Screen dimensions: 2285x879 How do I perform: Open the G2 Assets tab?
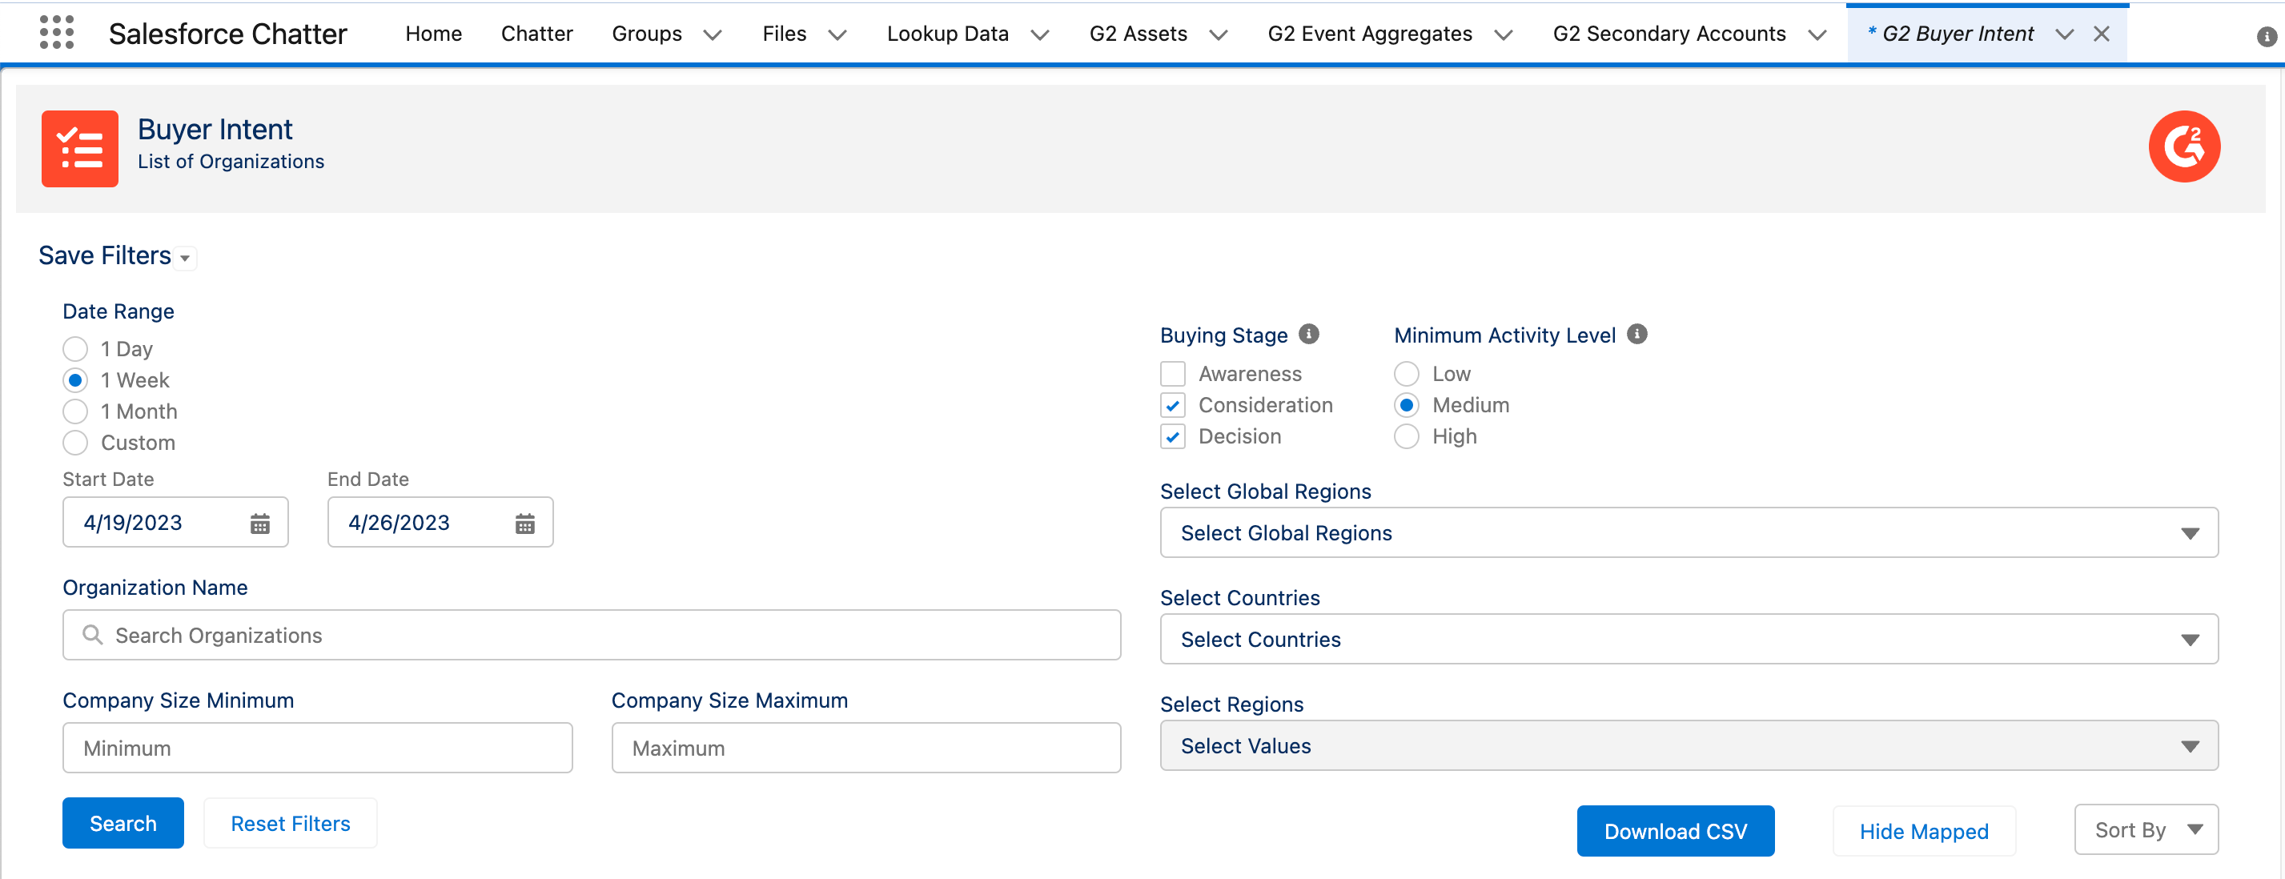point(1138,34)
